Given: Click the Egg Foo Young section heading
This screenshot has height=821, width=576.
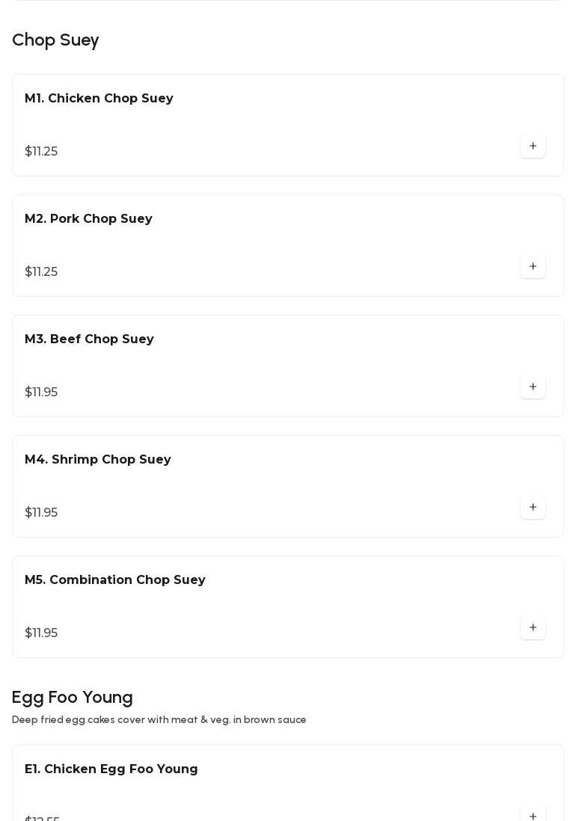Looking at the screenshot, I should point(73,698).
